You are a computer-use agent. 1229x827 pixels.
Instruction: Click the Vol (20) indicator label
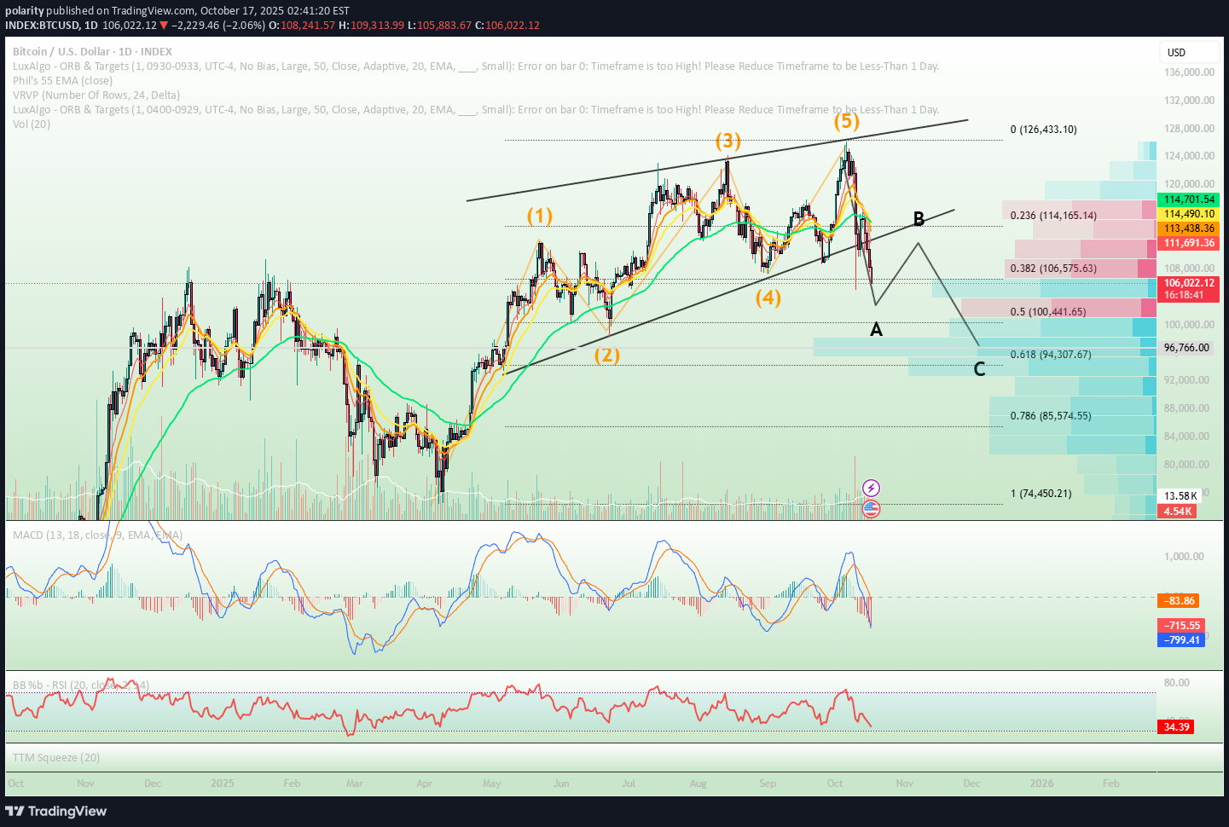tap(32, 124)
